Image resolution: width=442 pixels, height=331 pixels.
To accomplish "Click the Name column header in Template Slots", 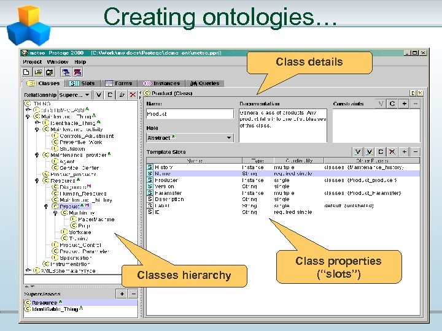I will [x=194, y=161].
